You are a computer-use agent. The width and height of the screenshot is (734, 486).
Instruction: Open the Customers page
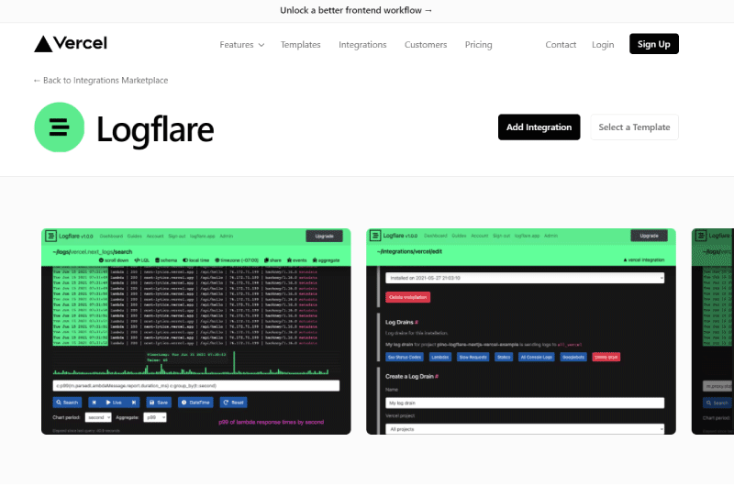coord(426,44)
